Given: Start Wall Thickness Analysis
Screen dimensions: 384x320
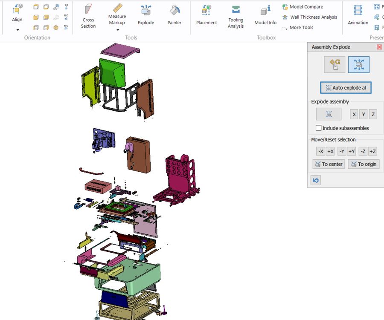Looking at the screenshot, I should (x=310, y=17).
